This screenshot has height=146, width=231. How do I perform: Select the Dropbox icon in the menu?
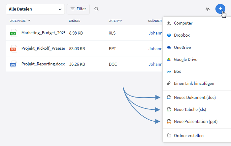point(169,35)
